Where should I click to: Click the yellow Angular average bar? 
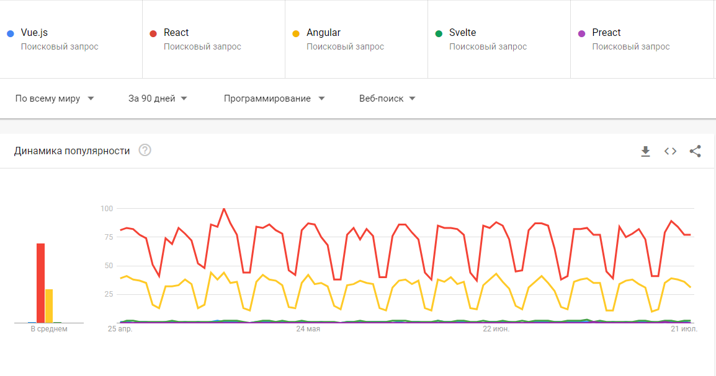point(49,306)
